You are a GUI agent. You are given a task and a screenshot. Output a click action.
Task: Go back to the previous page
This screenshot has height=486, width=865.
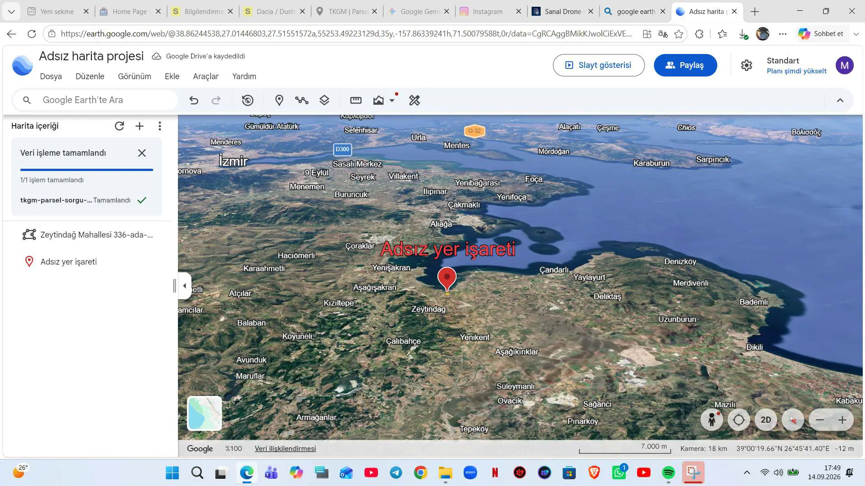(x=12, y=34)
